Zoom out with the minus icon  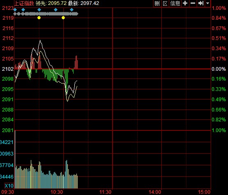[193, 3]
